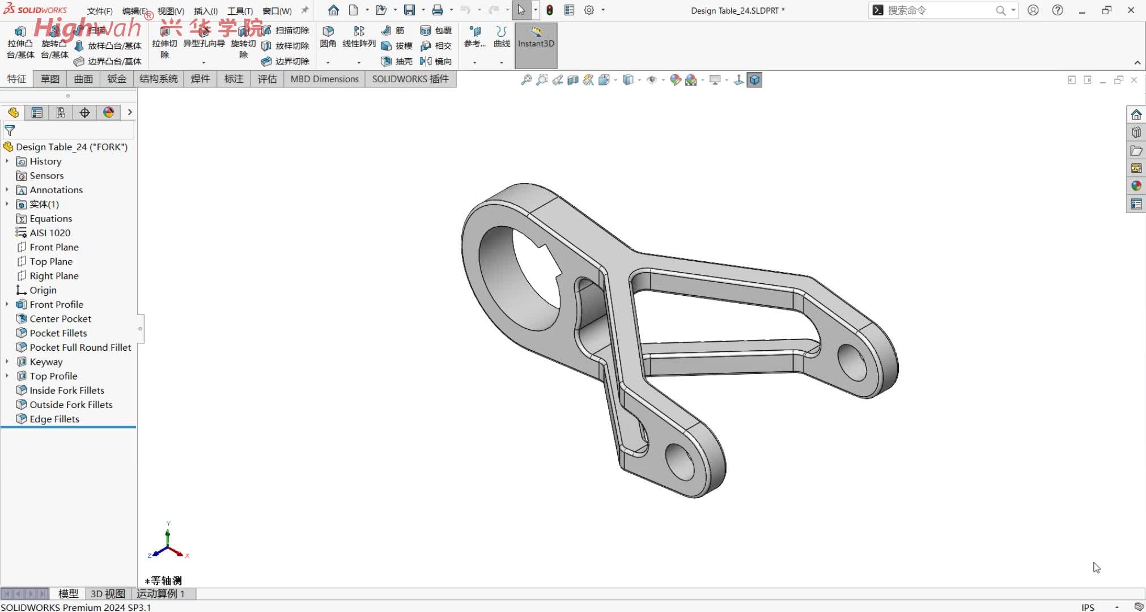Switch to the 钣金 ribbon tab
1146x612 pixels.
[116, 79]
